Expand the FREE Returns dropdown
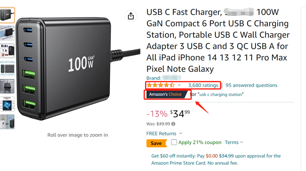The height and width of the screenshot is (171, 306). coord(180,134)
